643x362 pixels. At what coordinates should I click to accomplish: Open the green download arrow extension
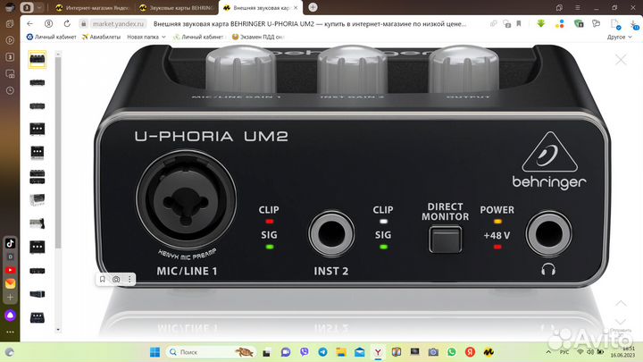click(541, 24)
